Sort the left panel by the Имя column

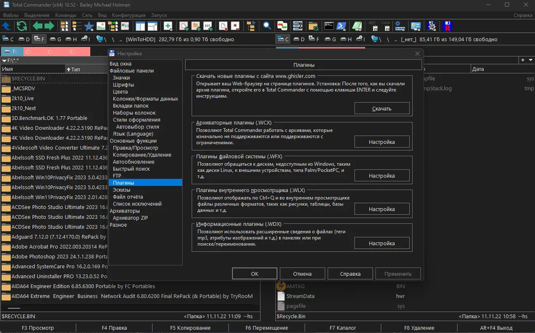point(33,69)
